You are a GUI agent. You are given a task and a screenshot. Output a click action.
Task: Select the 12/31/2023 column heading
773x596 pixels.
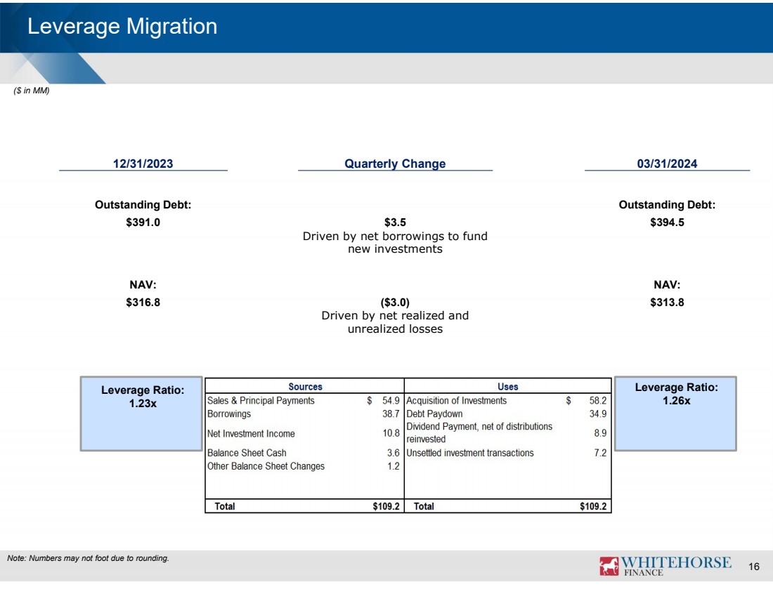143,164
